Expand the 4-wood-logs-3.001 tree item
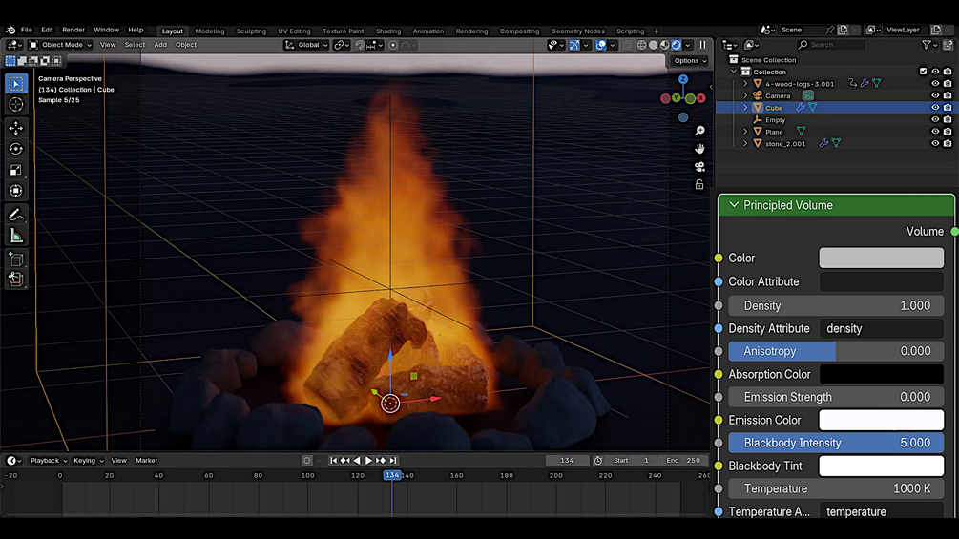The width and height of the screenshot is (959, 539). [x=745, y=84]
